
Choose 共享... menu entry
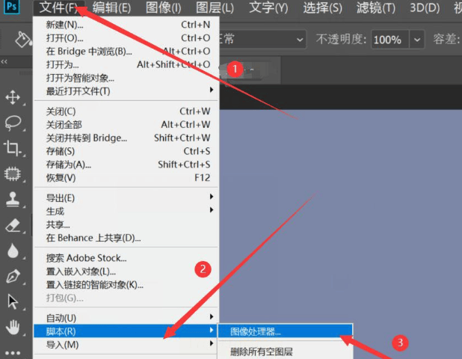(x=126, y=224)
